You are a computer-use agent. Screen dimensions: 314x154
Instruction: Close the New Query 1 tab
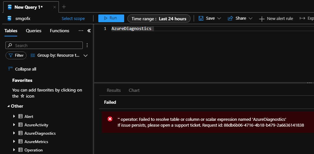pyautogui.click(x=54, y=7)
